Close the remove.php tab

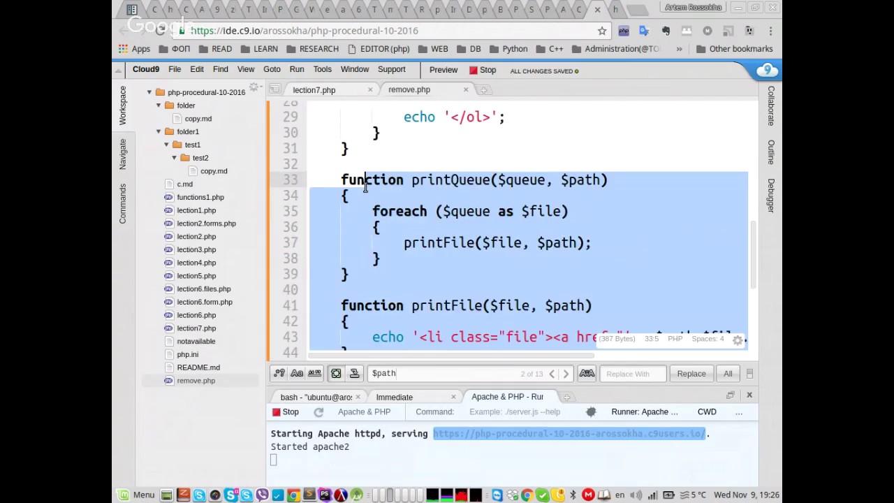(x=466, y=89)
